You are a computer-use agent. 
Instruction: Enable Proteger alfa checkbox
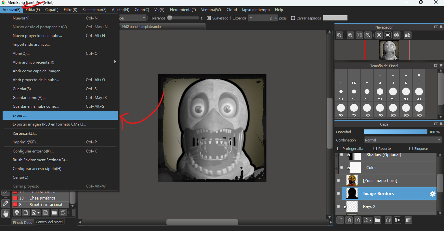(339, 149)
